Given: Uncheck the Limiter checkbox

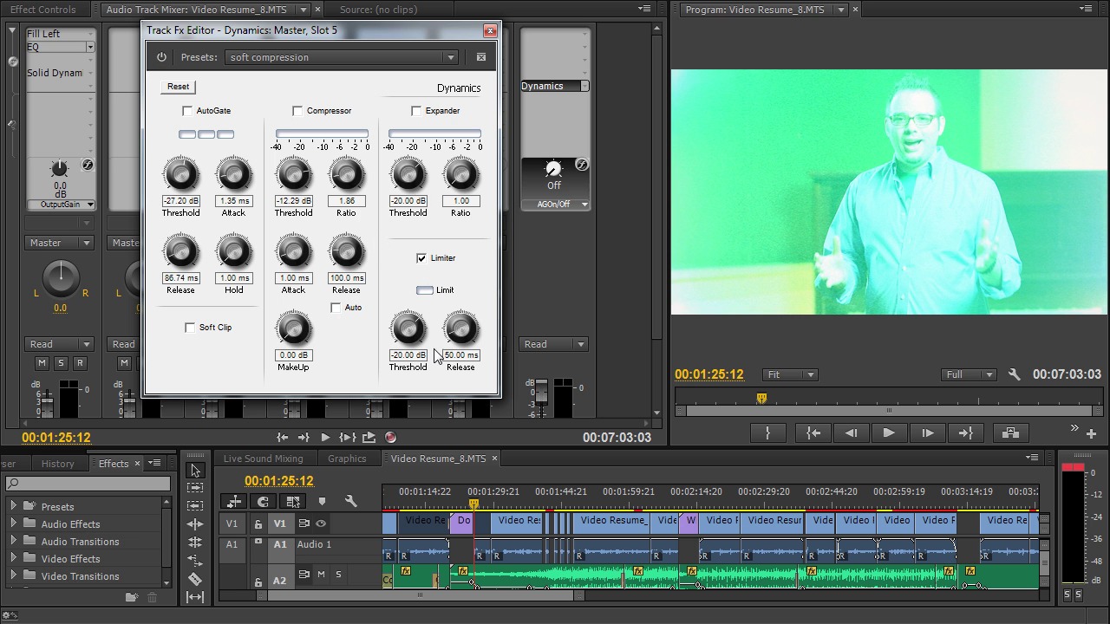Looking at the screenshot, I should click(x=421, y=258).
